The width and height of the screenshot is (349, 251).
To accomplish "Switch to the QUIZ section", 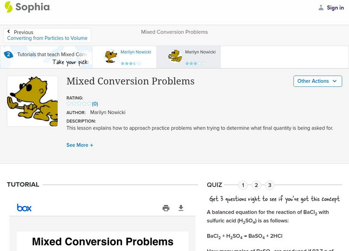I will click(x=214, y=184).
